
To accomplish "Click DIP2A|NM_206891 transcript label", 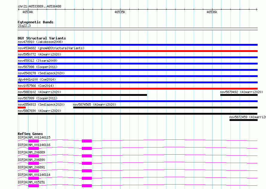I will 31,167.
